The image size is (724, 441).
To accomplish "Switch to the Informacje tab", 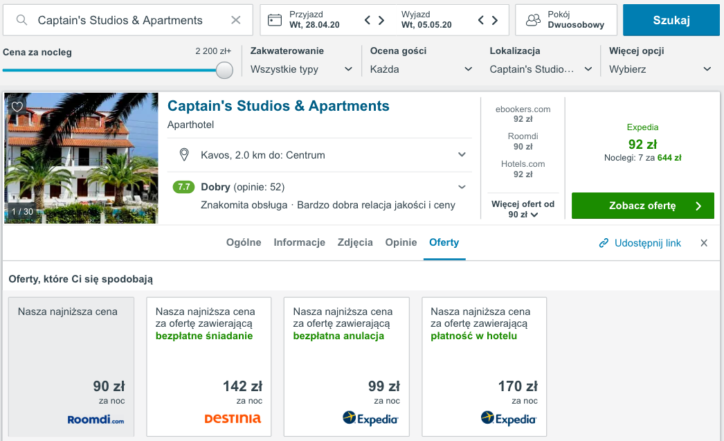I will (x=299, y=242).
